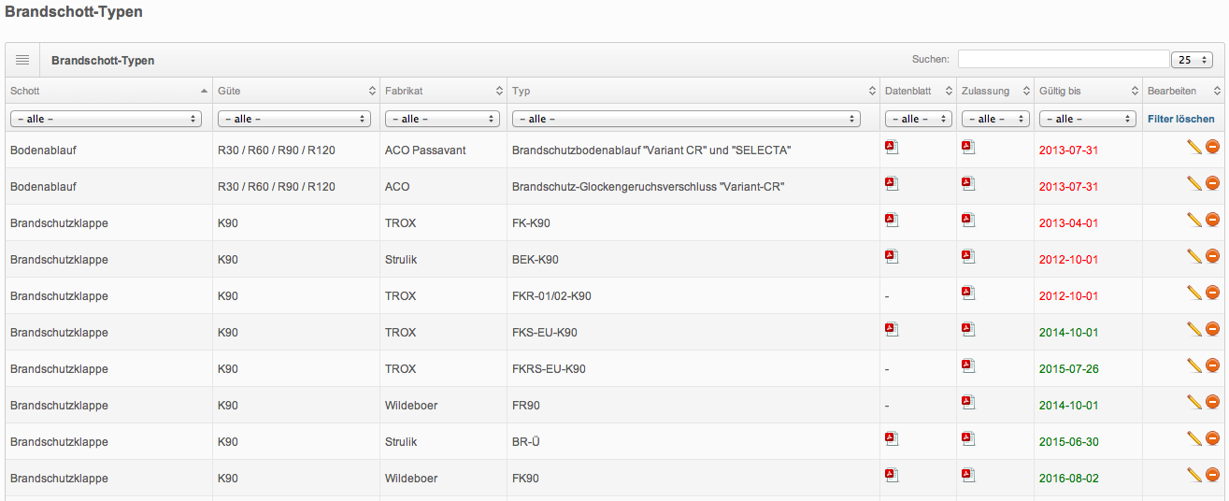
Task: Delete the Wildeboer FK90 entry
Action: point(1212,475)
